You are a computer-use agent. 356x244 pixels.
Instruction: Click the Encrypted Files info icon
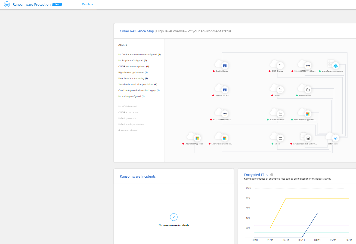272,175
